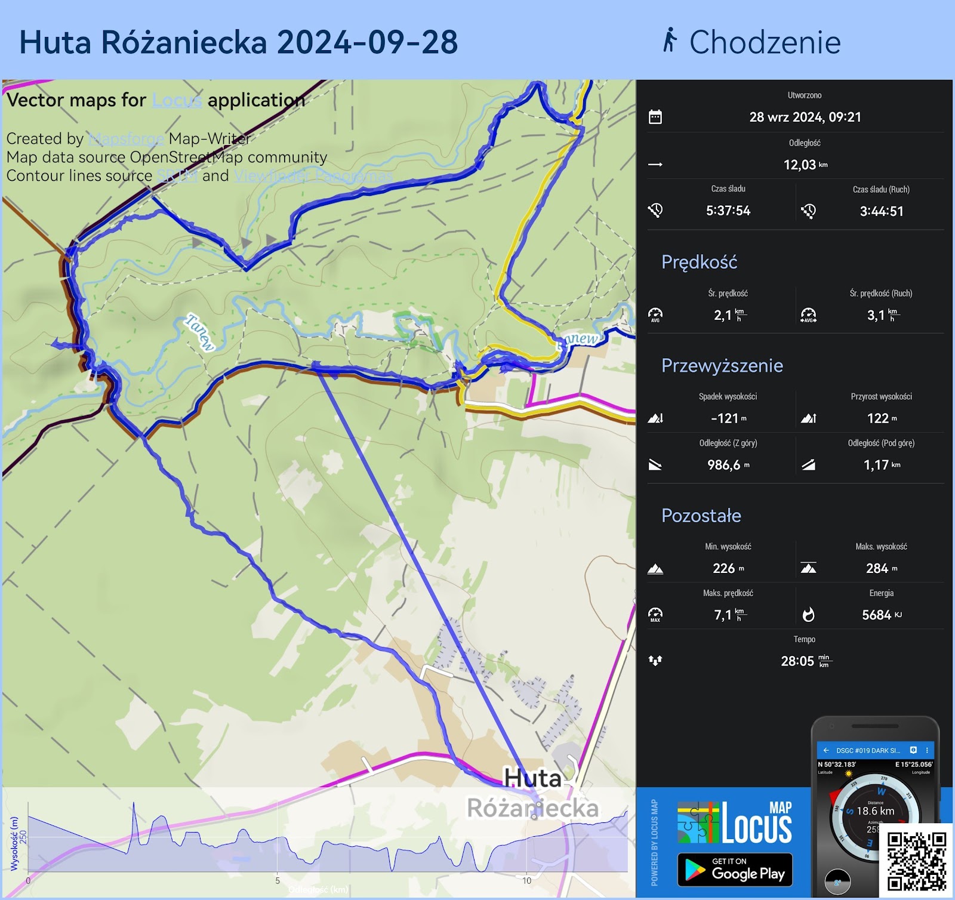Click the minimum altitude mountain icon
The width and height of the screenshot is (955, 900).
655,568
